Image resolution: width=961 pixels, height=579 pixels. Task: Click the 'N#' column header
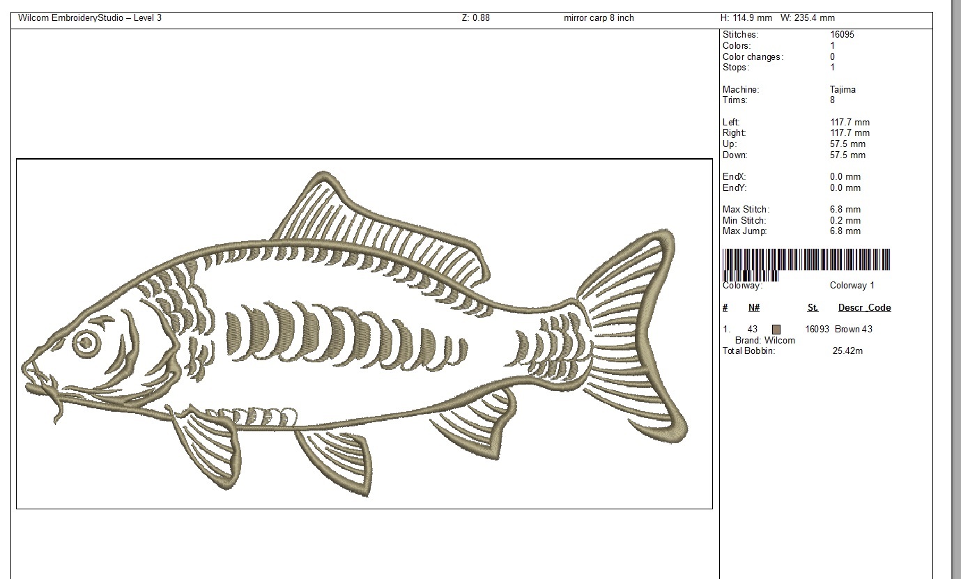(754, 308)
